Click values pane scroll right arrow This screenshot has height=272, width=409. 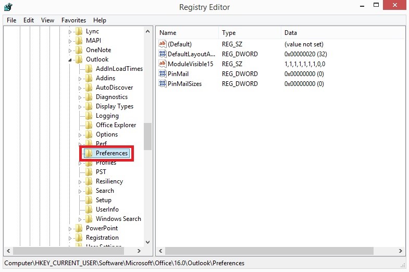[x=400, y=251]
